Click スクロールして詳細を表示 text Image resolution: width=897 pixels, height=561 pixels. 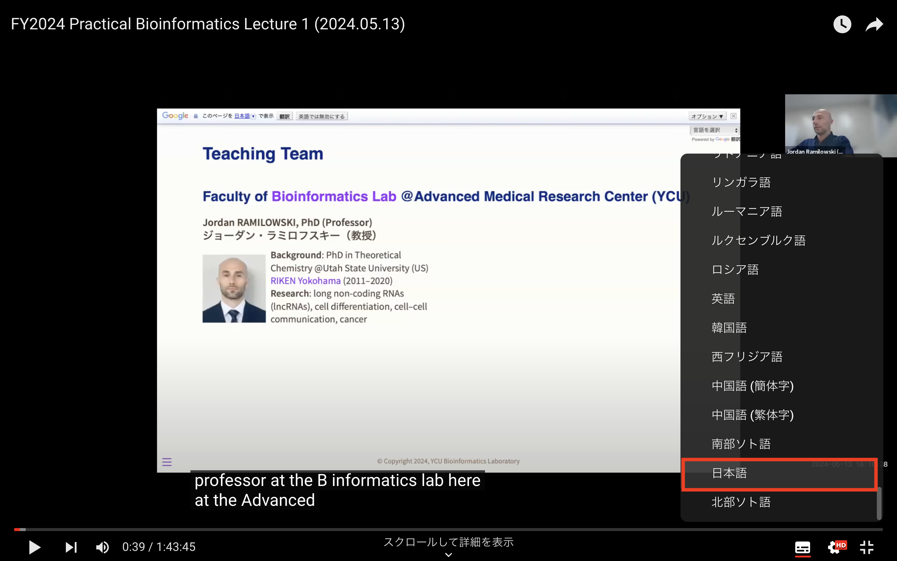(x=448, y=542)
